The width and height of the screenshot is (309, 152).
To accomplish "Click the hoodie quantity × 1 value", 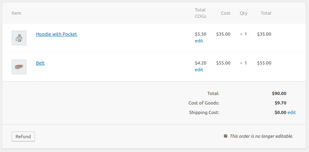I will coord(243,34).
